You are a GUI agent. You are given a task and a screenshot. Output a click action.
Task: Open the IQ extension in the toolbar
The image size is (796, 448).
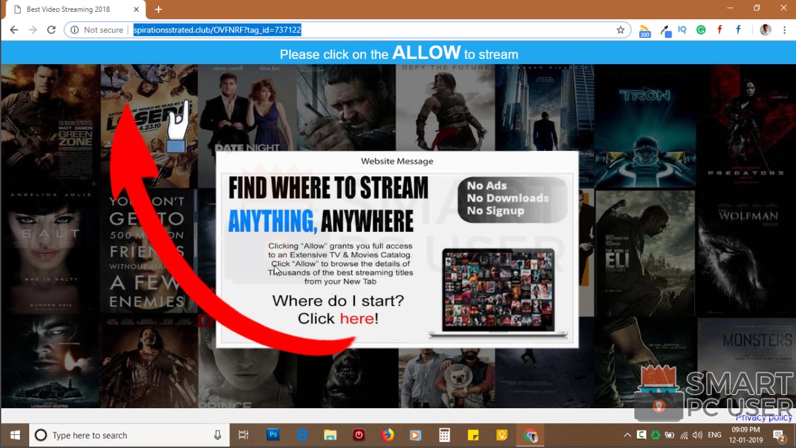pyautogui.click(x=682, y=30)
